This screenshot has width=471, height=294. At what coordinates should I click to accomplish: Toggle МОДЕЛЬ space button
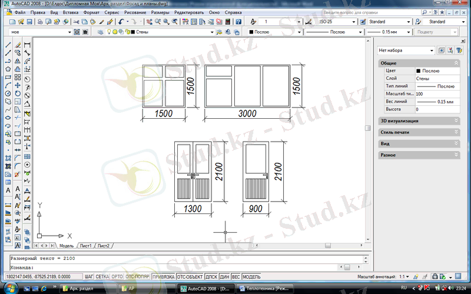(251, 276)
